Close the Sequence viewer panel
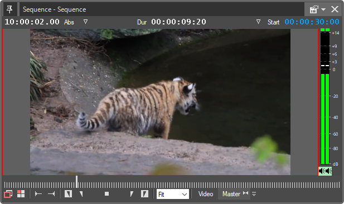Image resolution: width=344 pixels, height=204 pixels. pos(335,9)
